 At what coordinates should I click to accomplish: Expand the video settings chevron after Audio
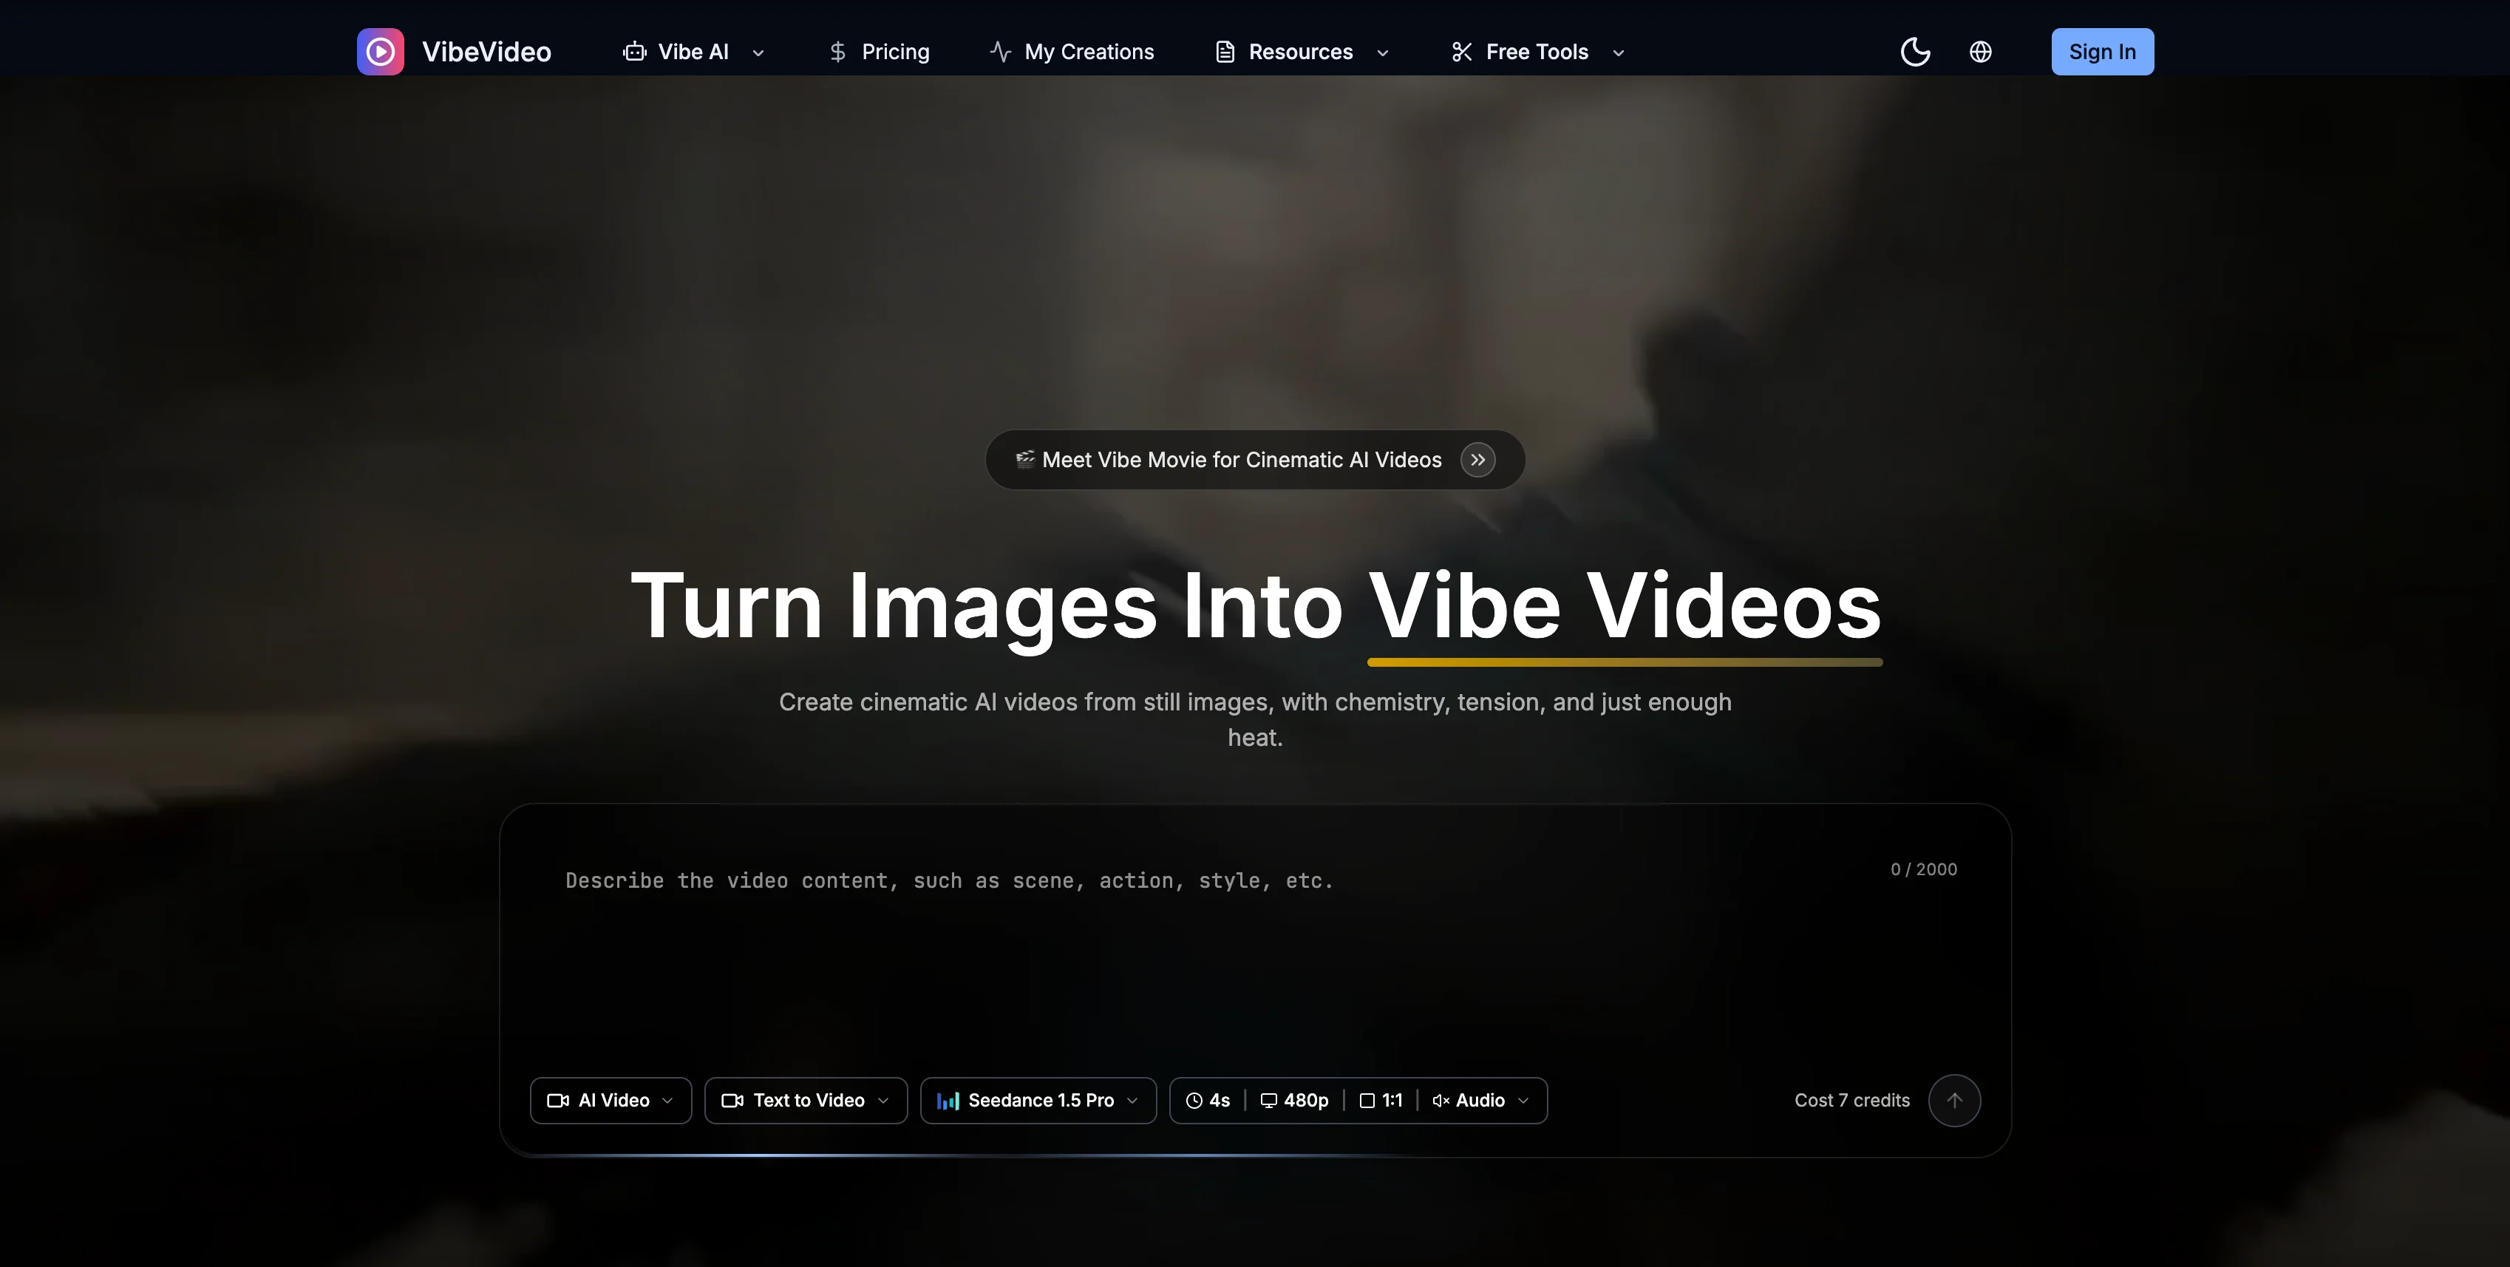click(x=1524, y=1101)
